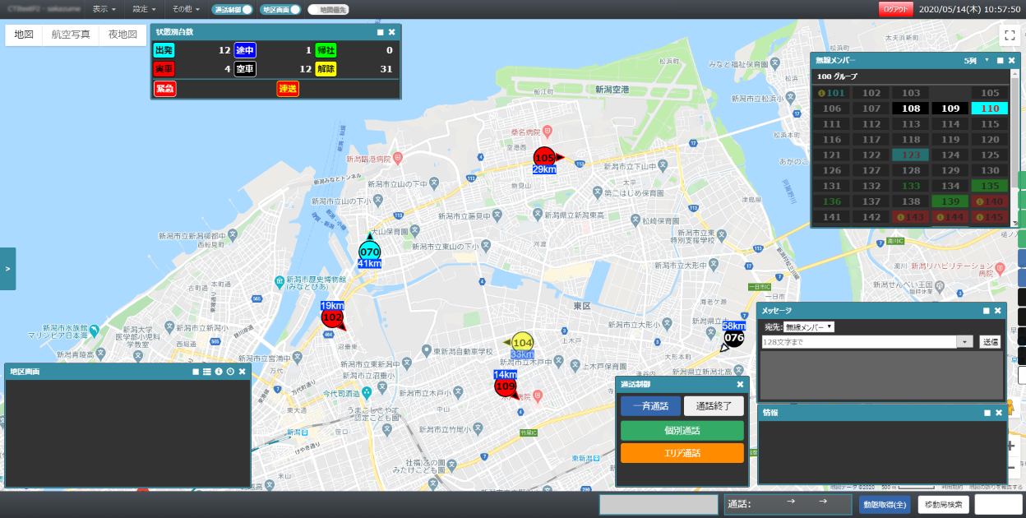Click the 移動局検索 button
The height and width of the screenshot is (518, 1026).
click(944, 504)
